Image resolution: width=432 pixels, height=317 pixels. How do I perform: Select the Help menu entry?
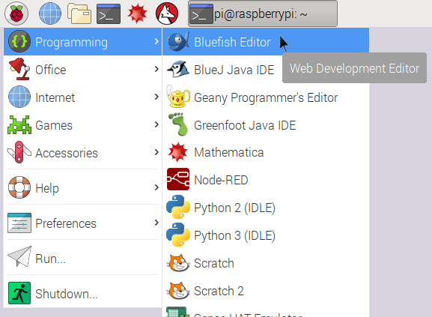tap(82, 187)
